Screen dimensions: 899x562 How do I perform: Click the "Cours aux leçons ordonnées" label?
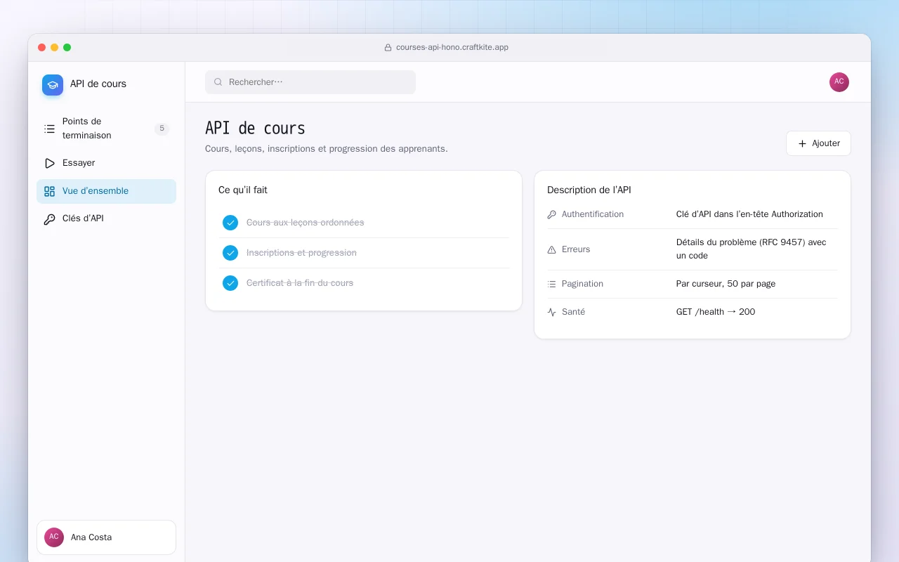306,223
